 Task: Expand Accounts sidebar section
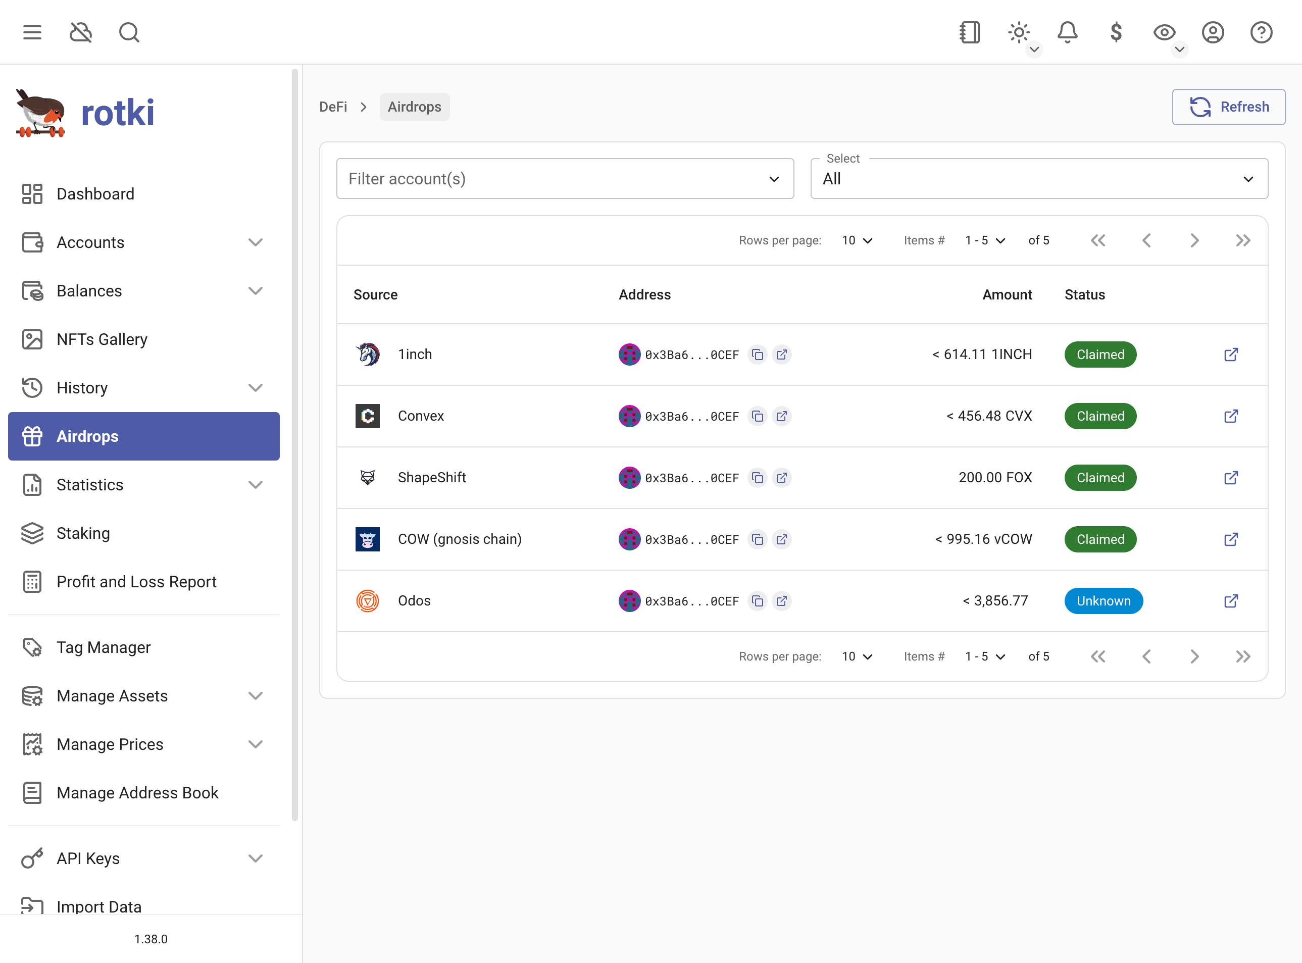(143, 242)
